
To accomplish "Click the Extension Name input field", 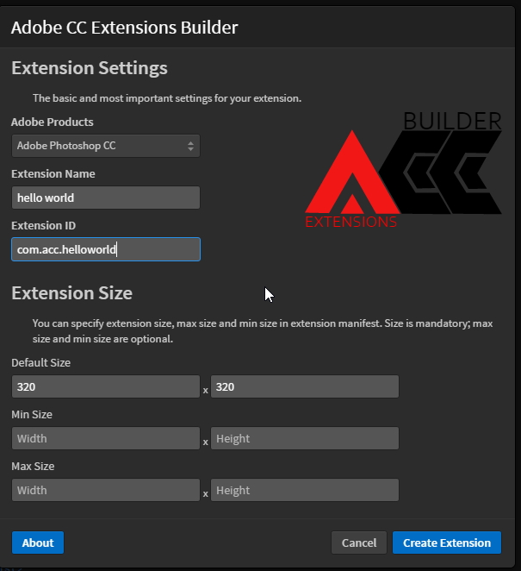I will click(106, 198).
